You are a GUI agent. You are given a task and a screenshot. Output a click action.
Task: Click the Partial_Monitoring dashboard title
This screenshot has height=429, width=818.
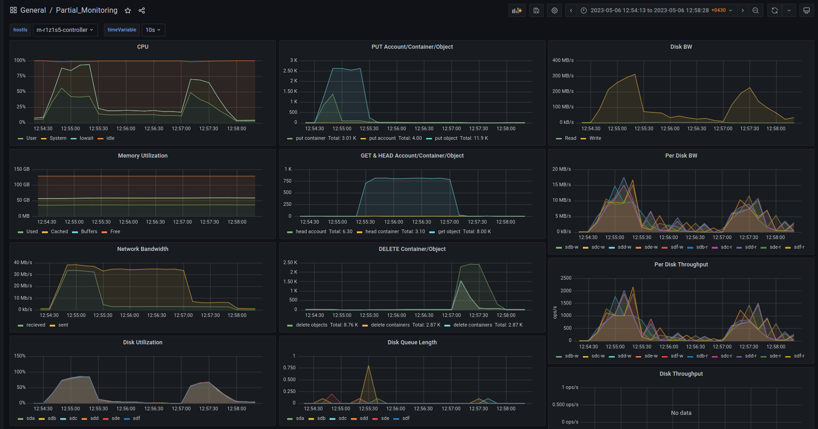click(87, 10)
